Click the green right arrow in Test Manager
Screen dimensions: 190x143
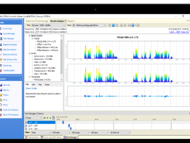point(50,118)
